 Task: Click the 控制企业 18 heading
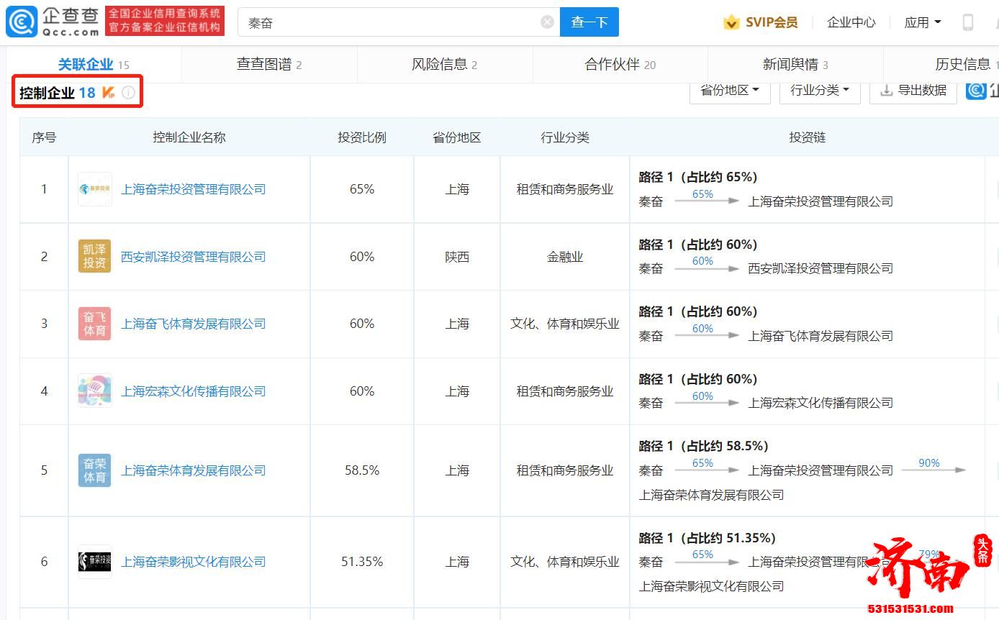(x=57, y=93)
